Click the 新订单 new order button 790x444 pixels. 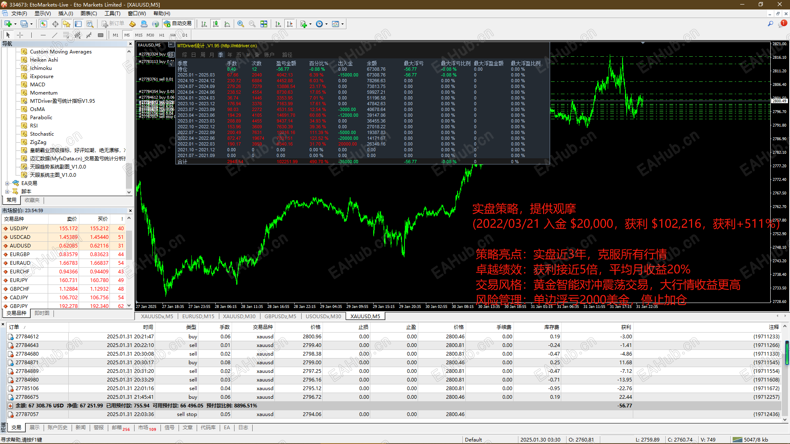113,24
